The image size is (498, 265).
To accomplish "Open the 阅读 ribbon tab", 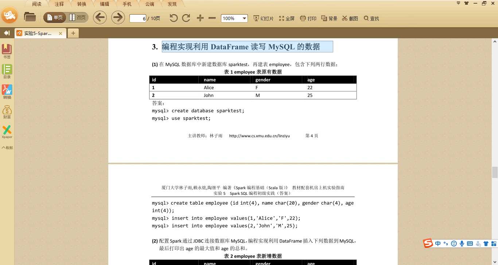I will tap(37, 4).
